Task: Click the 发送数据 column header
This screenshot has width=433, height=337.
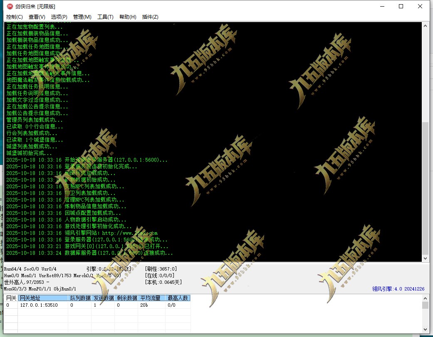Action: (103, 298)
